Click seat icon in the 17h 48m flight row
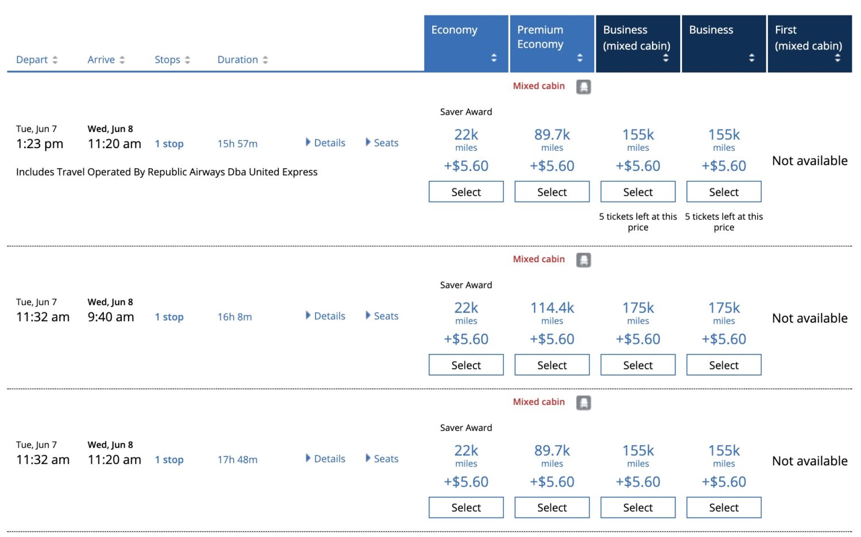 click(583, 403)
